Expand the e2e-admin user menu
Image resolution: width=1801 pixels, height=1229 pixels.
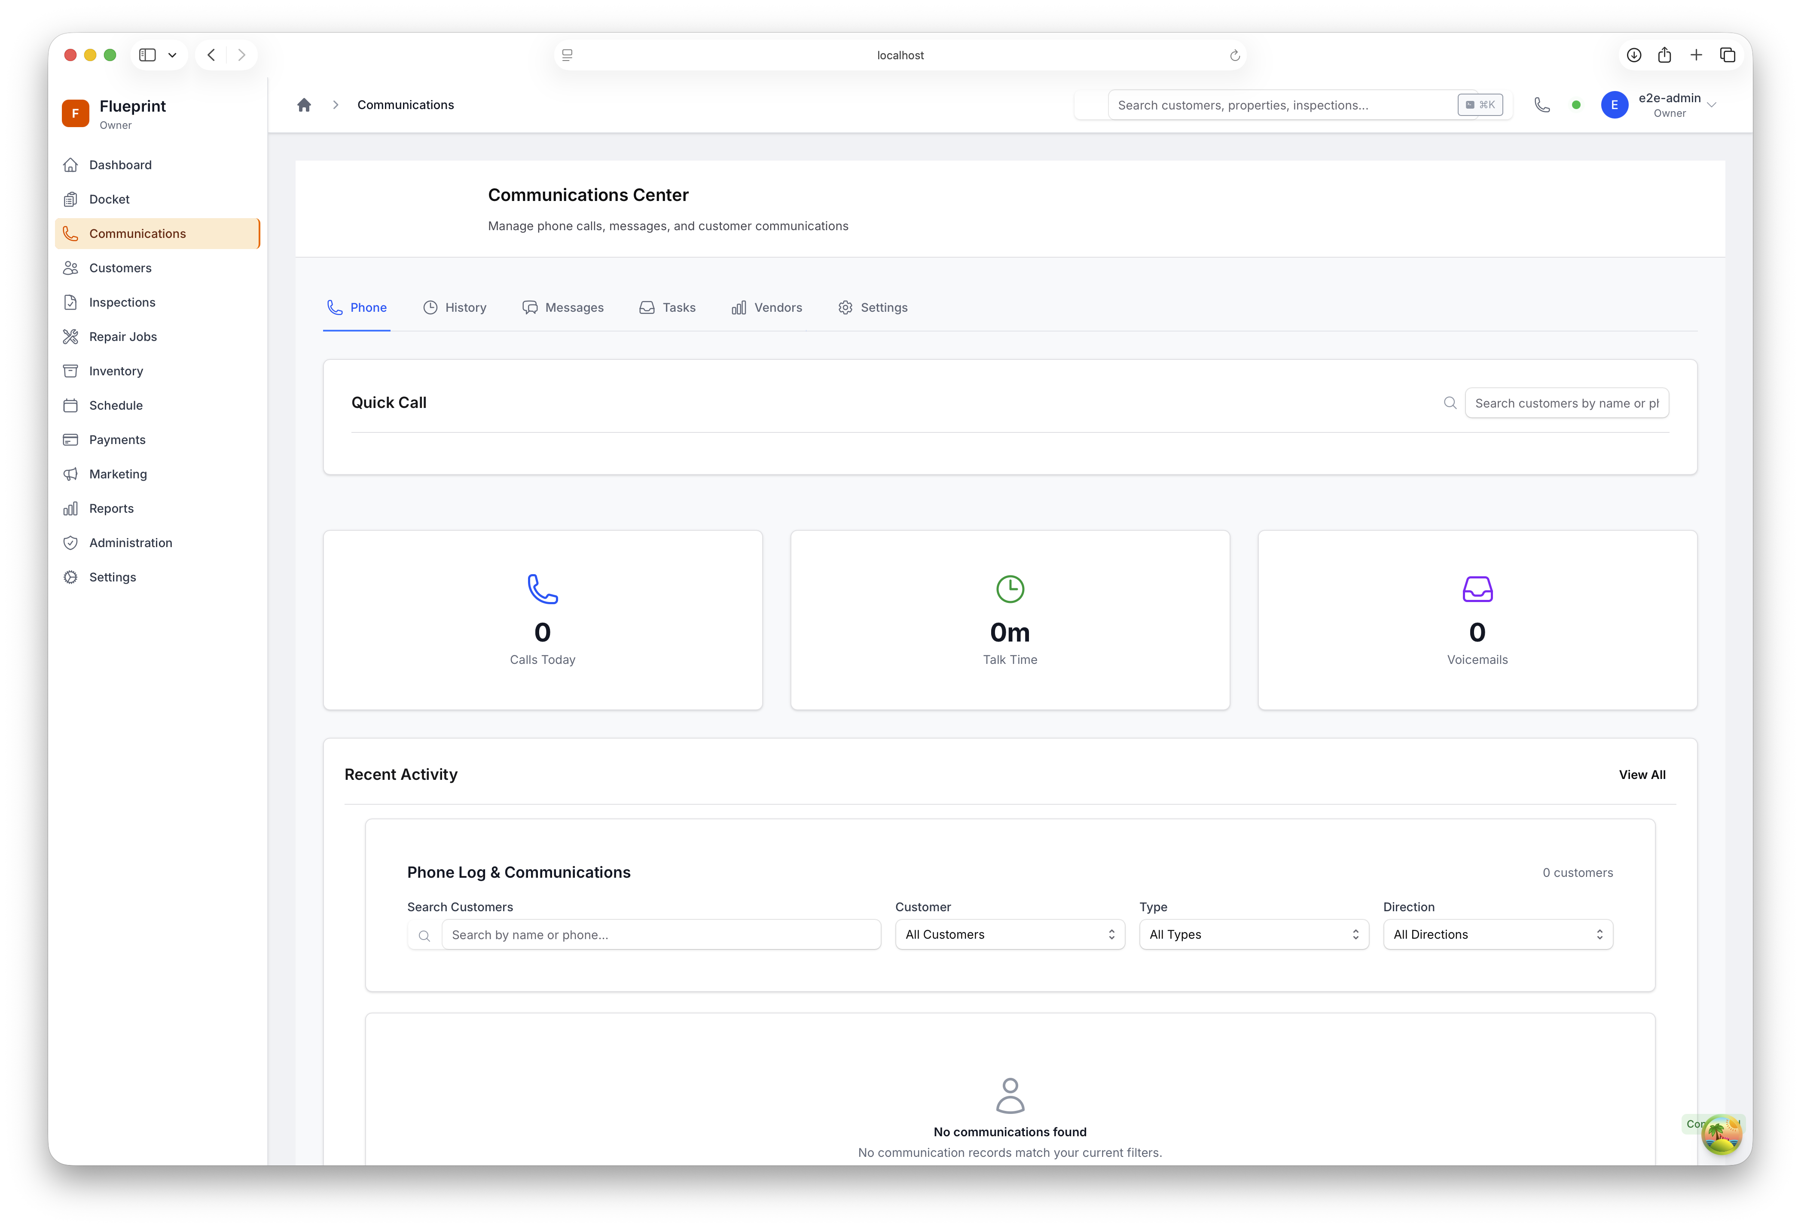click(1711, 105)
